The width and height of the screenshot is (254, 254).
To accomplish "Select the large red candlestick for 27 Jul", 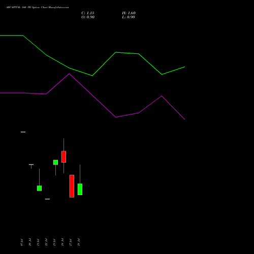I will (x=72, y=186).
